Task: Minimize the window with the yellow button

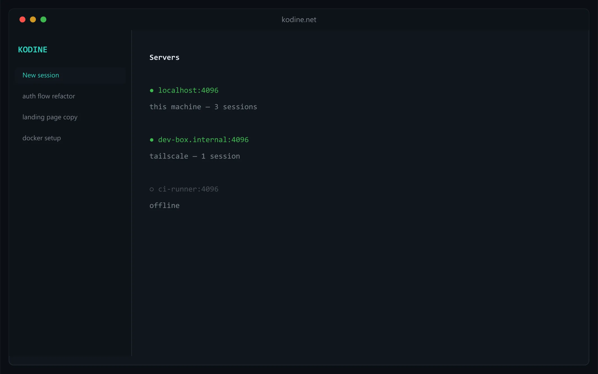Action: pyautogui.click(x=33, y=19)
